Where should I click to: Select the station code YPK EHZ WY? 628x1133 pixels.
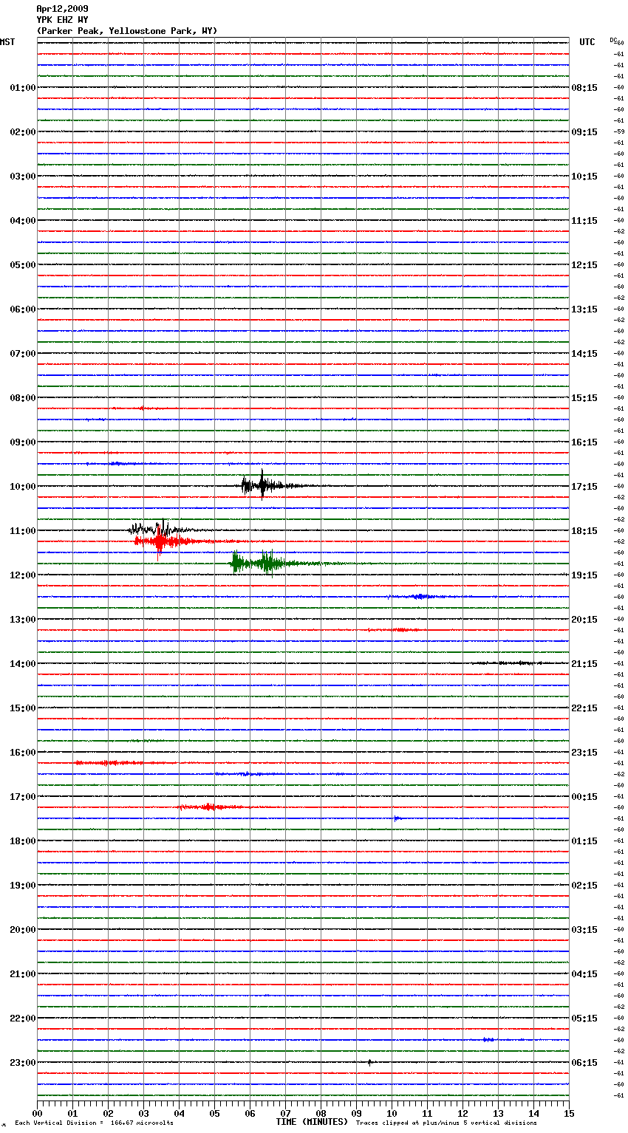tap(62, 20)
